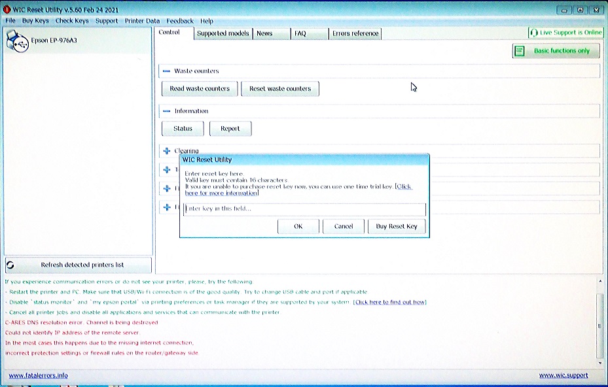
Task: Click the Report button
Action: tap(230, 129)
